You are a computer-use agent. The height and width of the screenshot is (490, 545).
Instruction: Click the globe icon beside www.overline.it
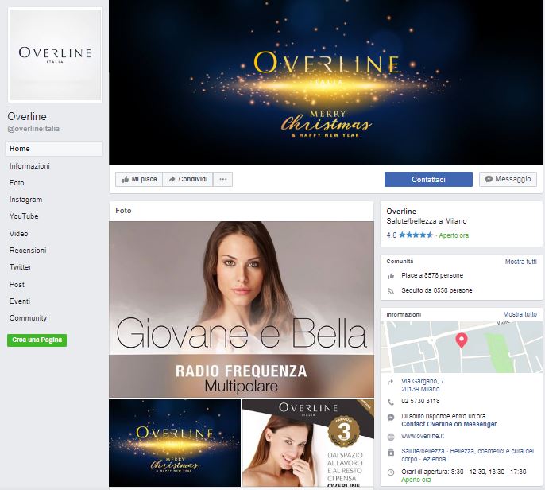coord(391,437)
